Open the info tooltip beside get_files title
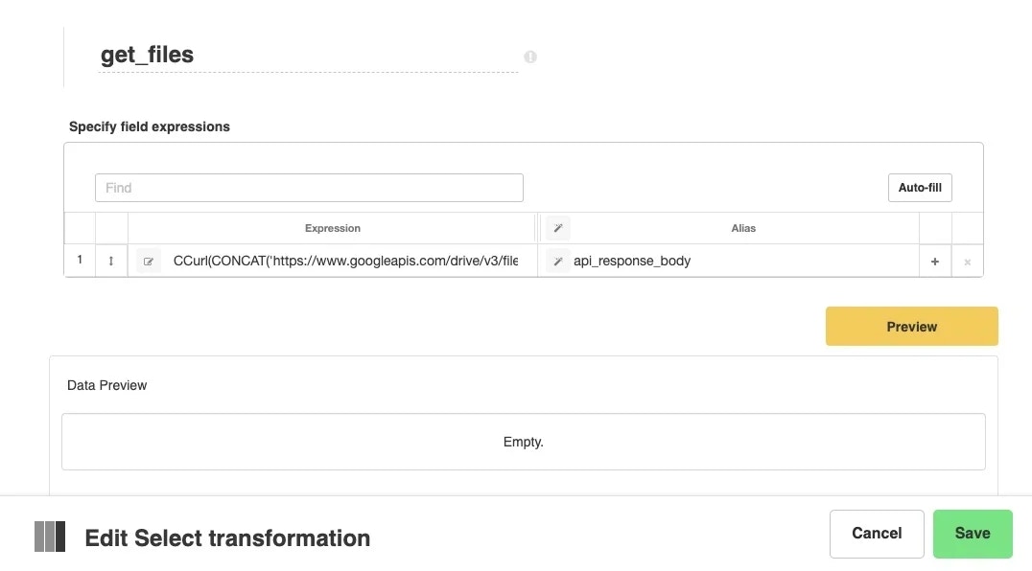This screenshot has width=1032, height=571. (x=529, y=57)
